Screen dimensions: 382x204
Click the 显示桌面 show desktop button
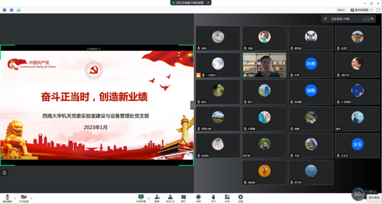pyautogui.click(x=374, y=197)
